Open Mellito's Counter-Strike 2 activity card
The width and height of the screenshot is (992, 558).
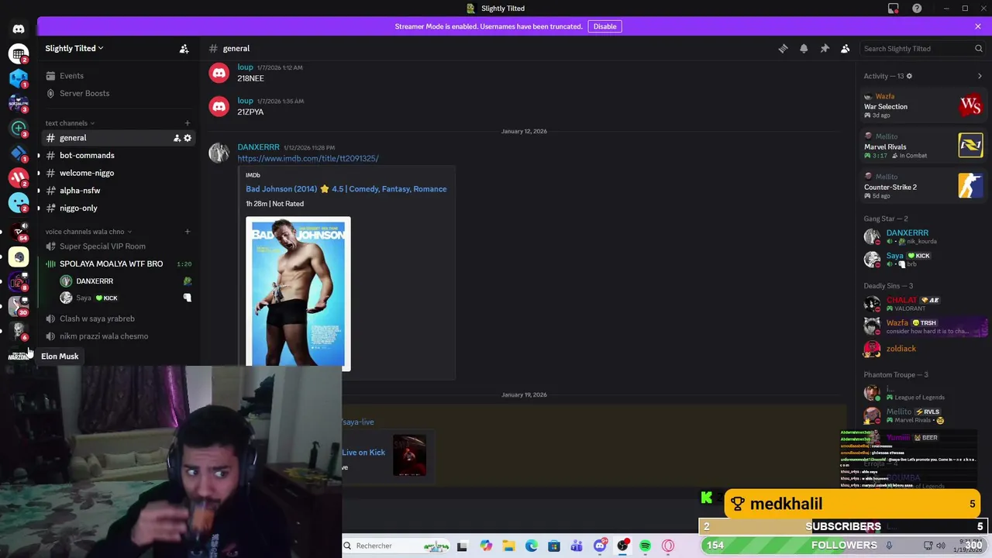pyautogui.click(x=923, y=186)
